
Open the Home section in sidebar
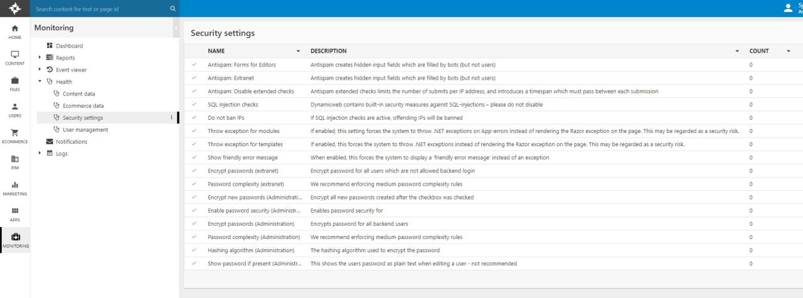pyautogui.click(x=15, y=31)
